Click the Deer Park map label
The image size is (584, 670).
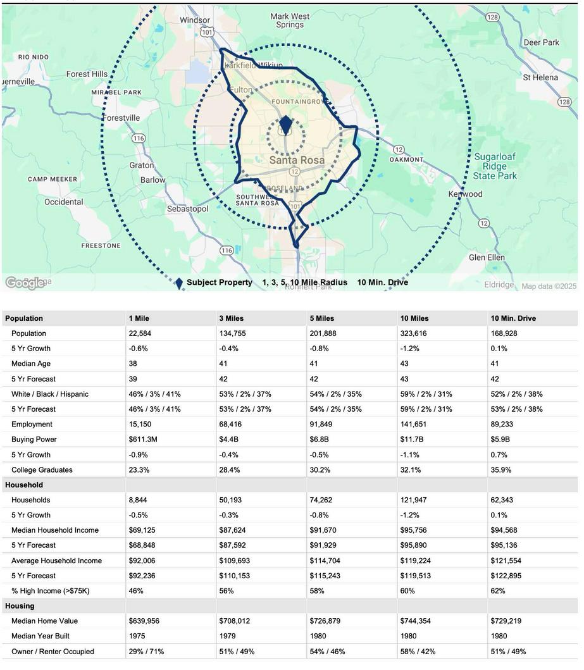(541, 42)
